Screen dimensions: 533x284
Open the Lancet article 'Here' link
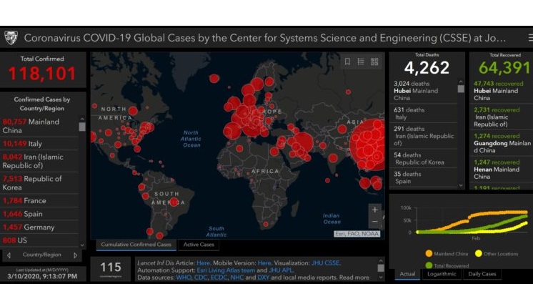[204, 263]
